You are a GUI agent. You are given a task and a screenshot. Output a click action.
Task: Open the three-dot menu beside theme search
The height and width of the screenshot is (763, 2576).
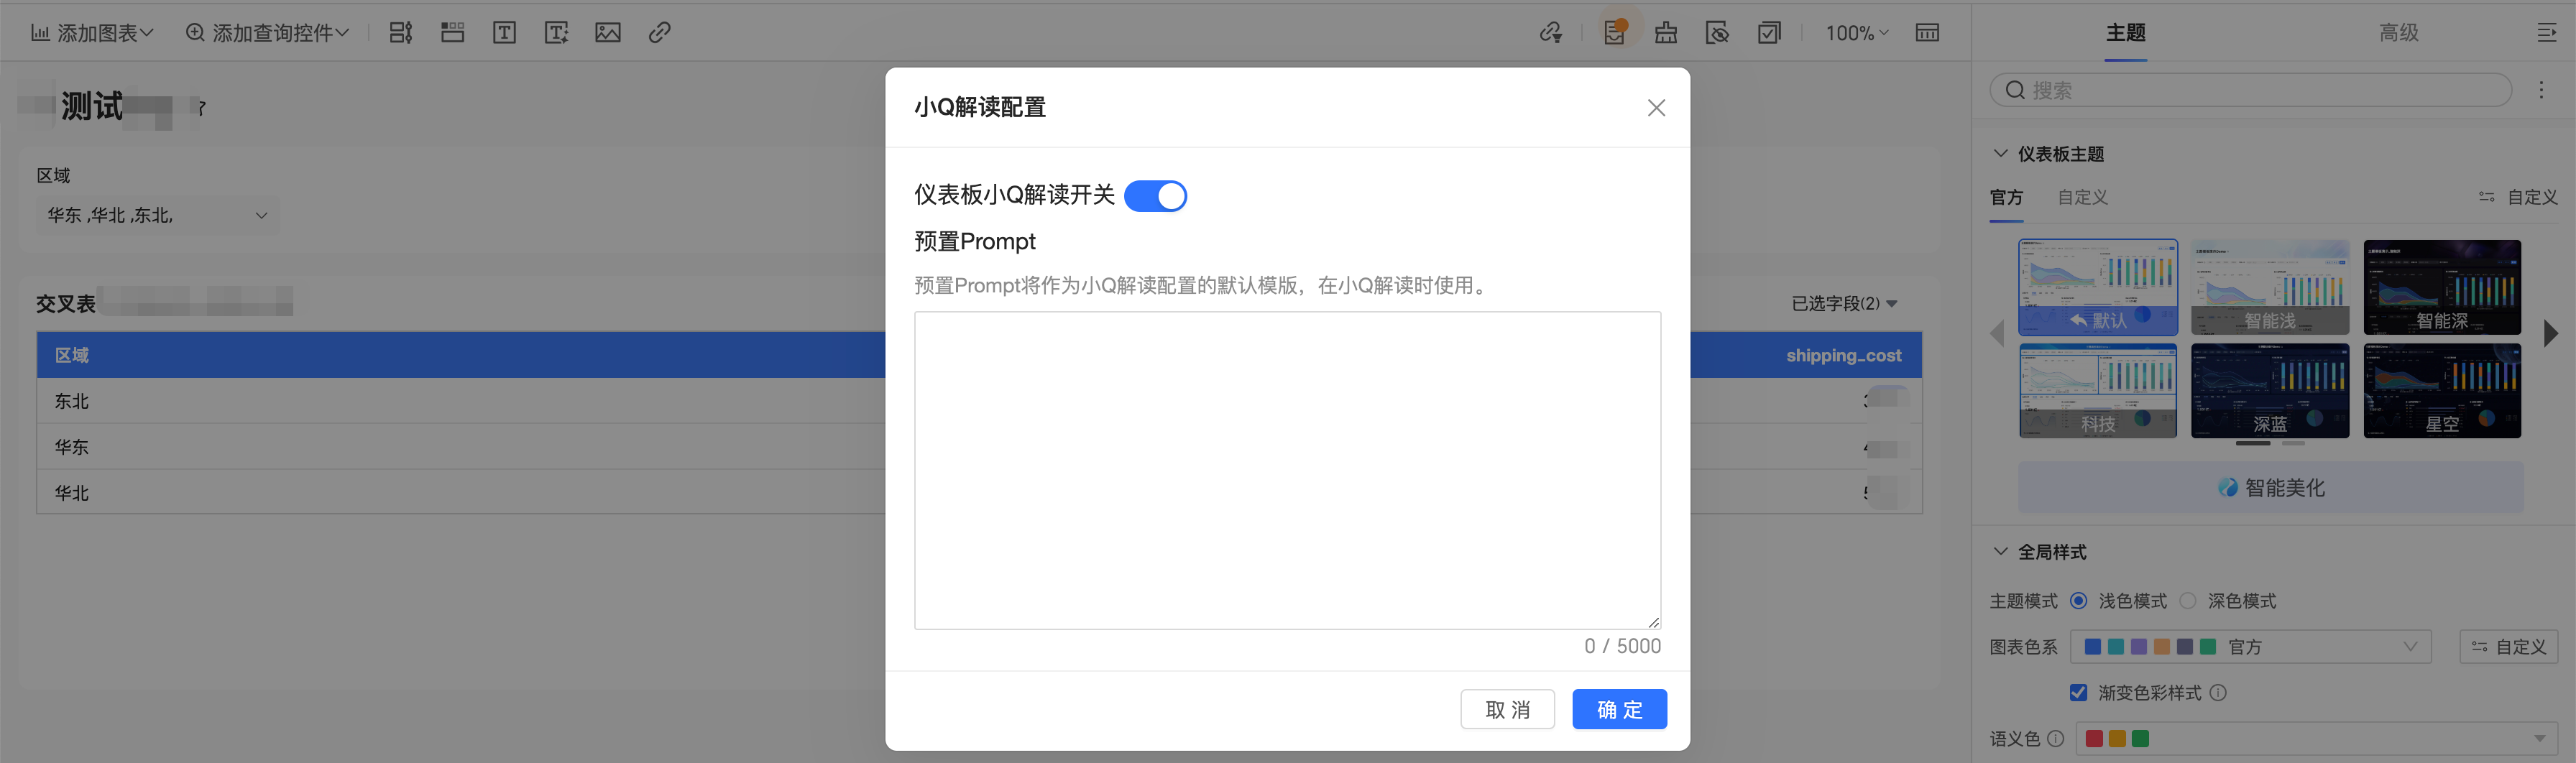click(x=2541, y=90)
